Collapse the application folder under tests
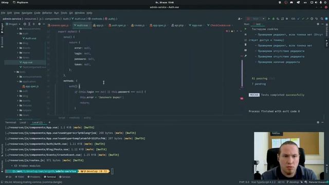The width and height of the screenshot is (329, 185). [18, 82]
